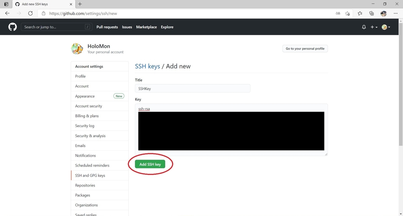View site info via address bar lock icon
This screenshot has width=403, height=216.
pyautogui.click(x=43, y=13)
